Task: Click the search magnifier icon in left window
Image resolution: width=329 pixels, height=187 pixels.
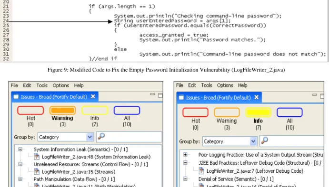Action: 101,136
